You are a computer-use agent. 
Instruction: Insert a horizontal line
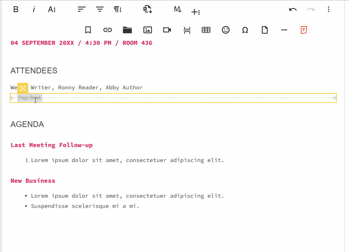284,30
